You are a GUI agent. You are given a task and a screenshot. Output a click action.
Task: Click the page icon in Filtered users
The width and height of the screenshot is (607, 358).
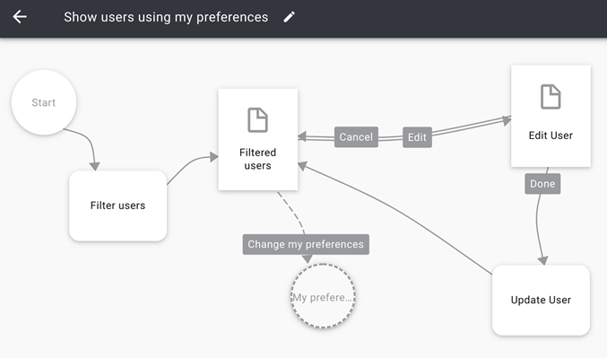(x=257, y=120)
